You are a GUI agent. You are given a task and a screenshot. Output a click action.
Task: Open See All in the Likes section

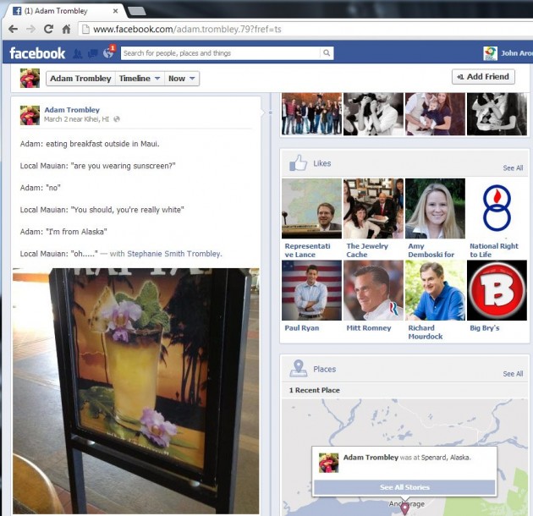pos(513,168)
